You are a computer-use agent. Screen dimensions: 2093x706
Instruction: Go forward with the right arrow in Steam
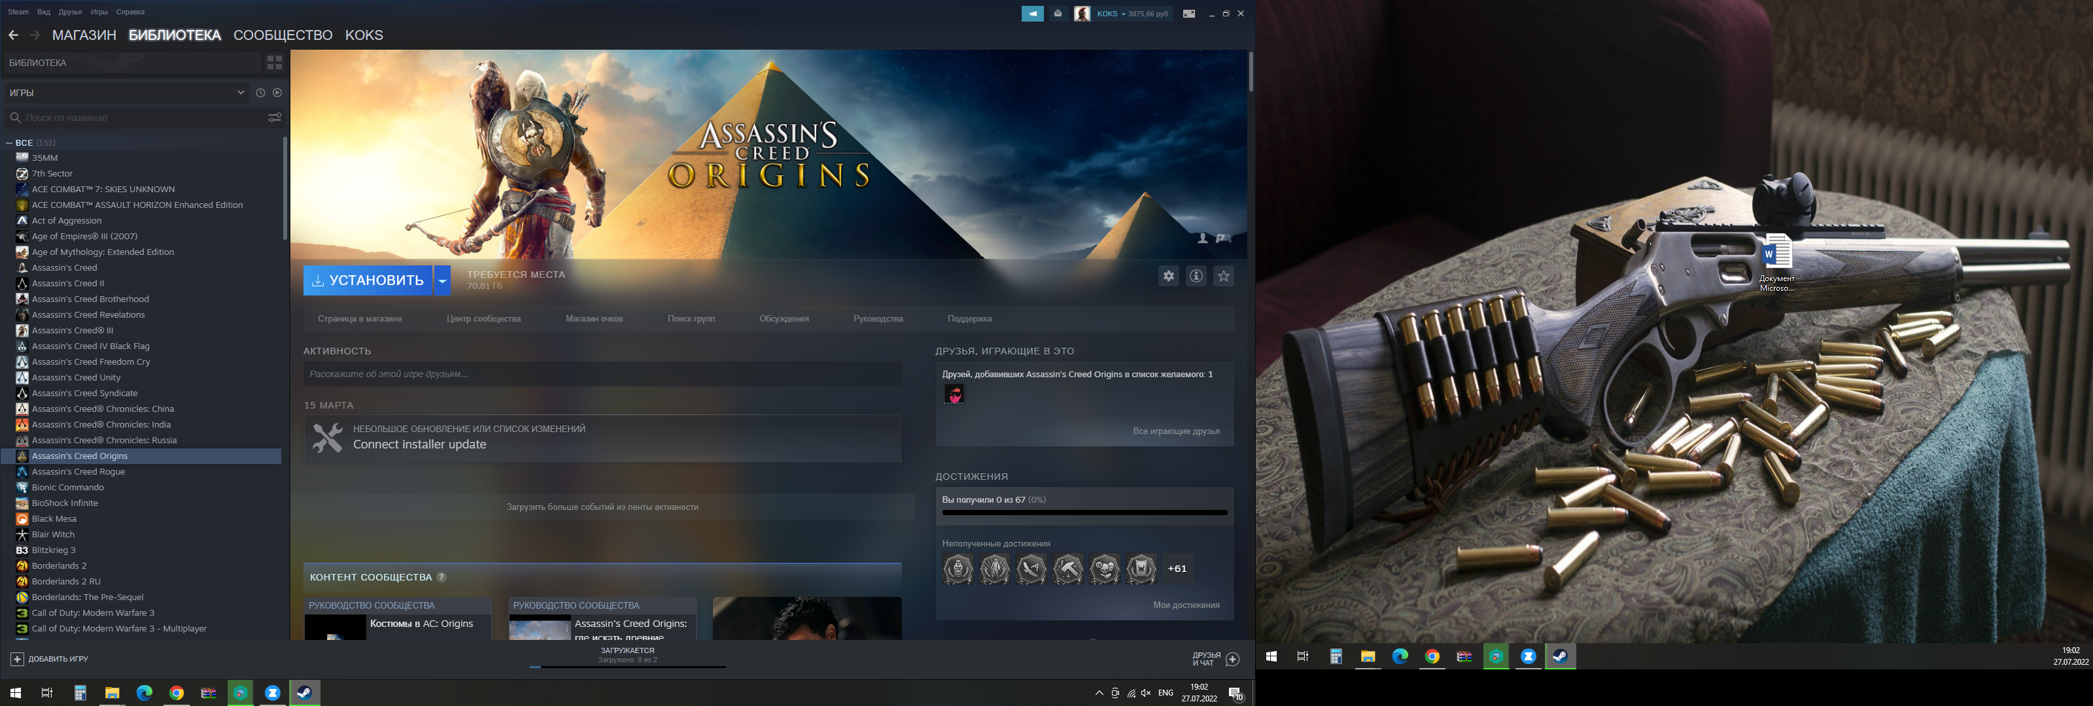pyautogui.click(x=35, y=35)
